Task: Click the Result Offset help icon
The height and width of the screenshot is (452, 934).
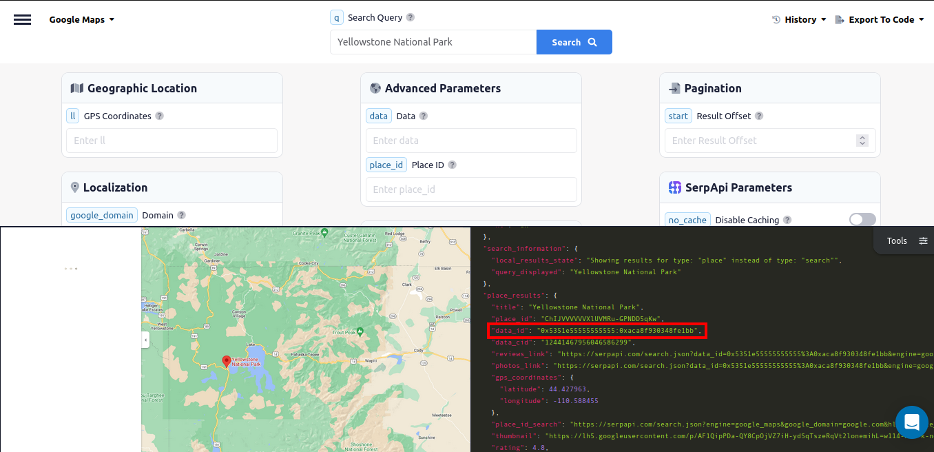Action: pyautogui.click(x=759, y=116)
